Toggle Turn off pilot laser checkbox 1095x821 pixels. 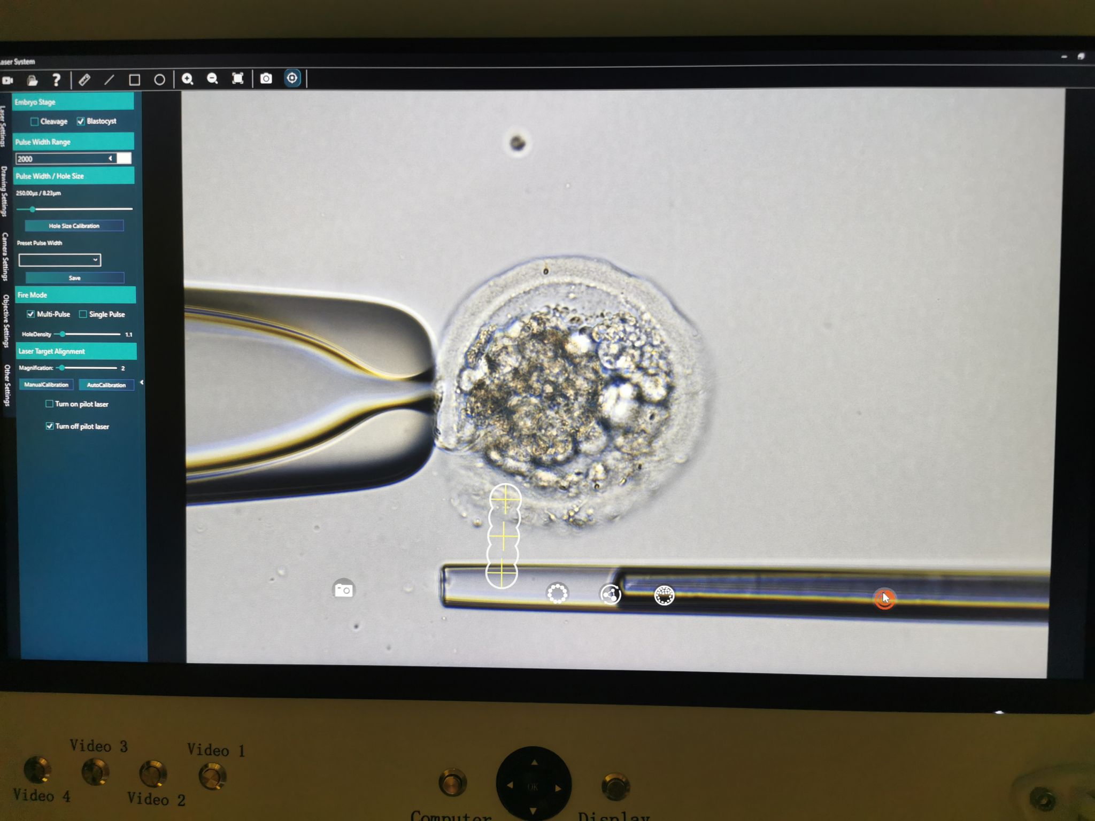[50, 426]
